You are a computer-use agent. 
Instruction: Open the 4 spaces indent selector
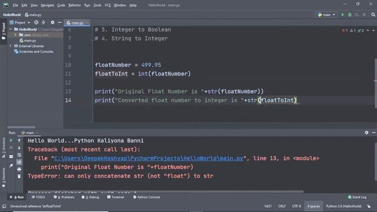[313, 206]
